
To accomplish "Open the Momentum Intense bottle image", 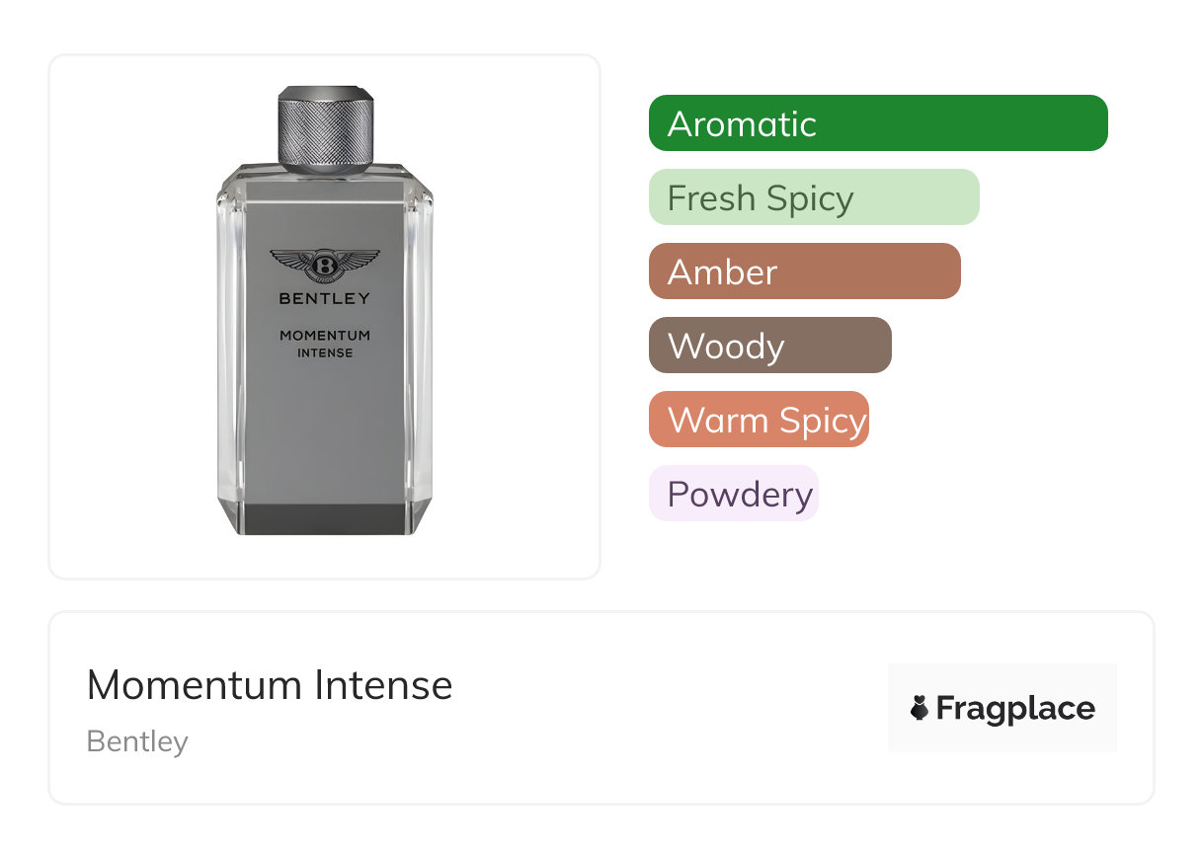I will click(x=325, y=311).
